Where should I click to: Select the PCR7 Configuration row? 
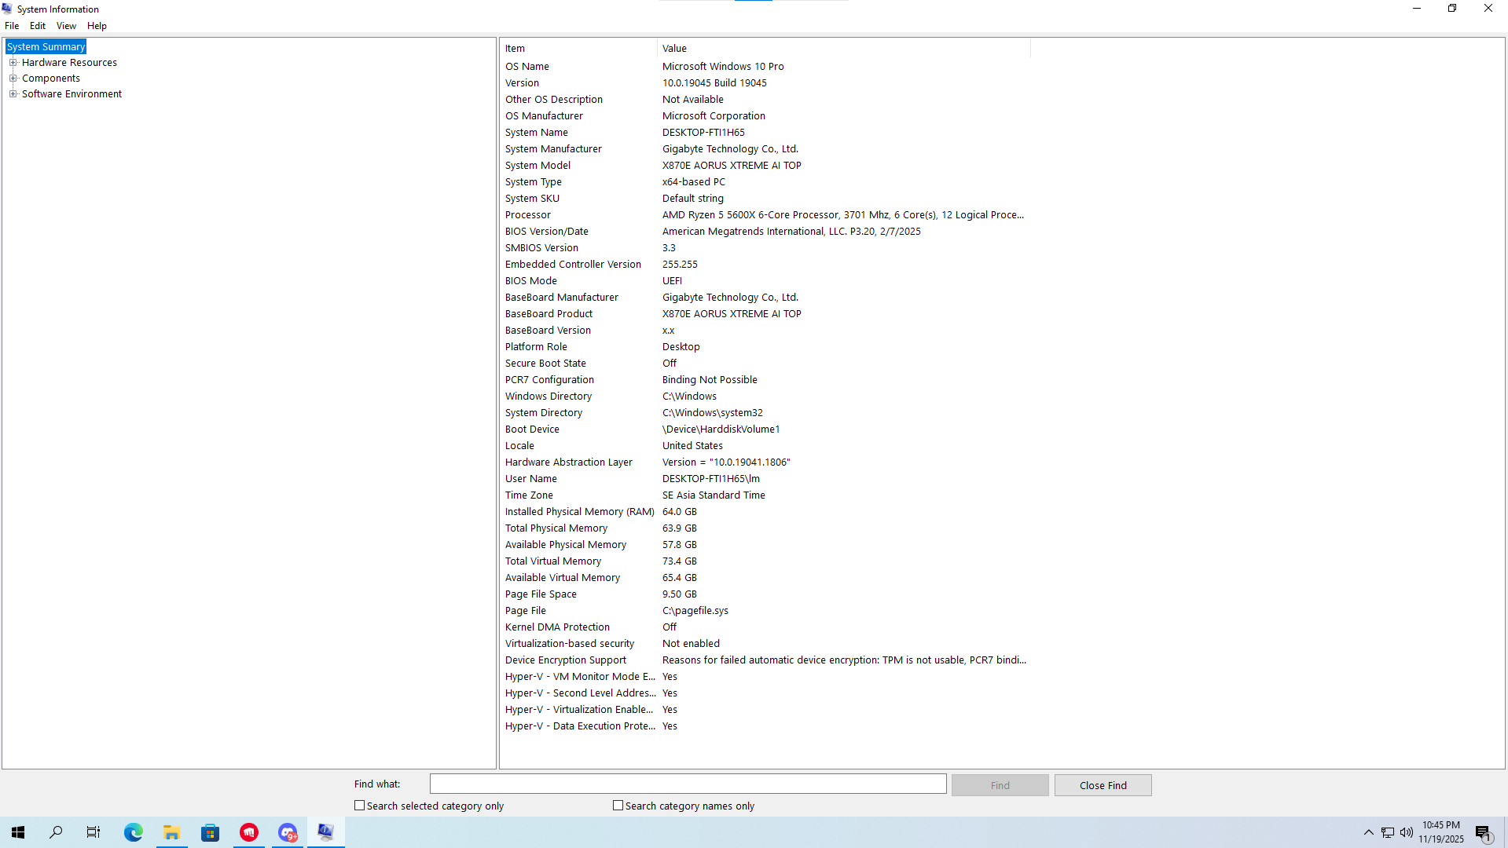tap(765, 380)
